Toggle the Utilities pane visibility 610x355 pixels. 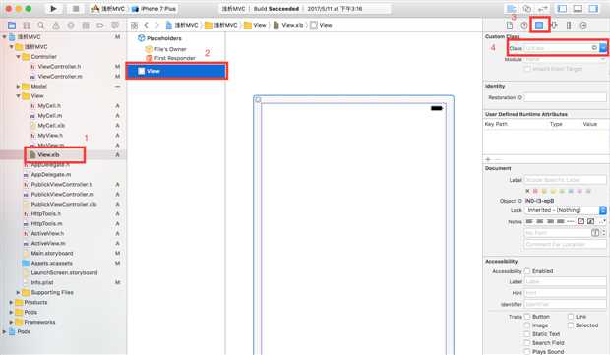tap(593, 8)
